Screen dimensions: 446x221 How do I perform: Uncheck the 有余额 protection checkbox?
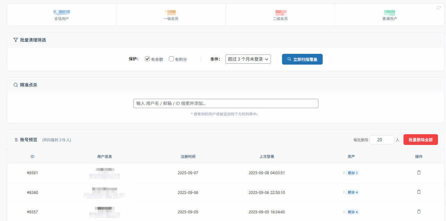tap(147, 59)
